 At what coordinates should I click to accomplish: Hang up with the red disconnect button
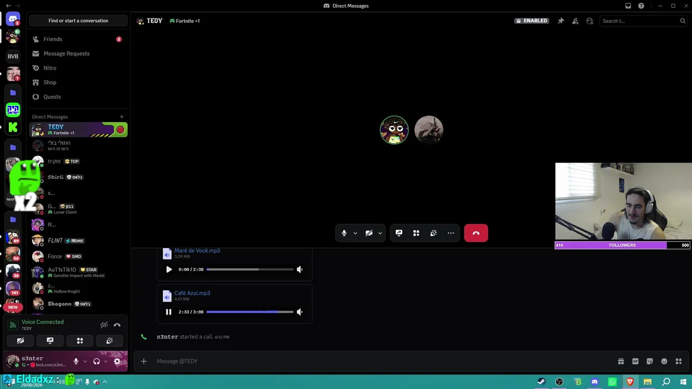(476, 233)
